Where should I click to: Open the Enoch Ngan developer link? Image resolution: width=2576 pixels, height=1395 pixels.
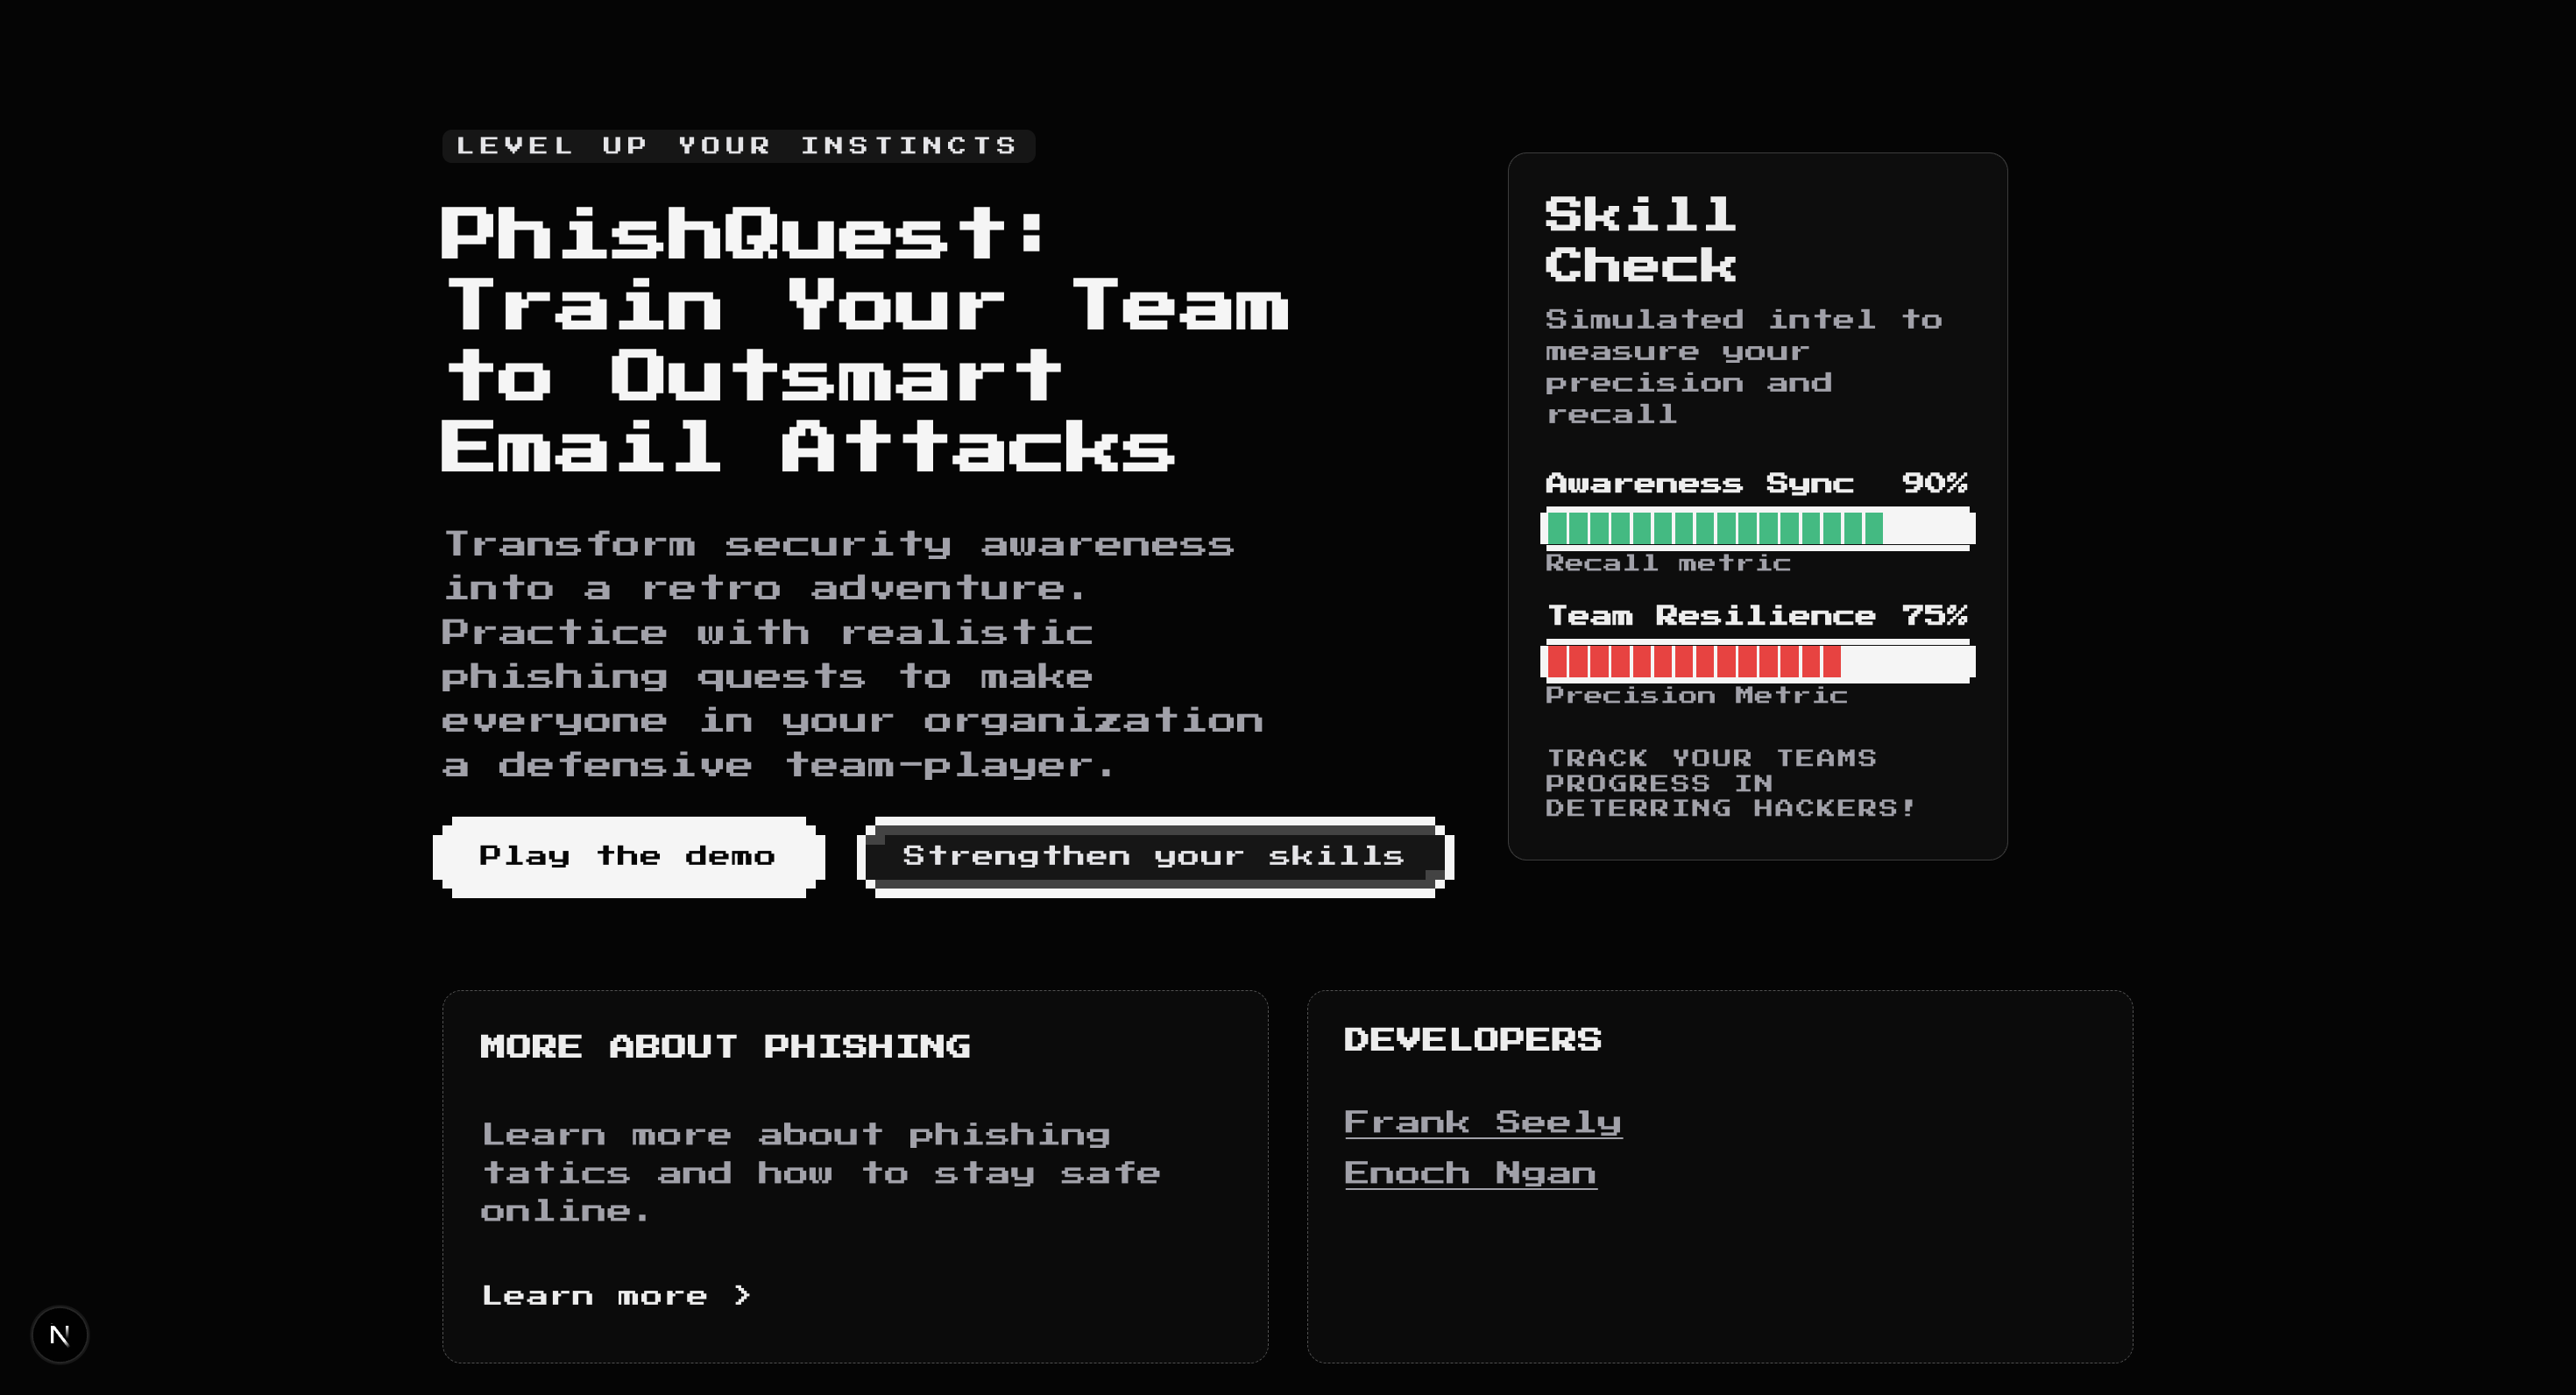(1470, 1172)
